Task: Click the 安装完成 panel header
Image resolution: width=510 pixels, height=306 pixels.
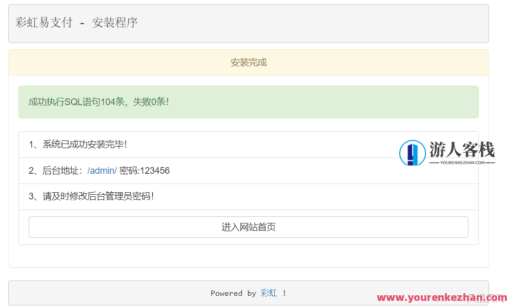Action: point(249,62)
